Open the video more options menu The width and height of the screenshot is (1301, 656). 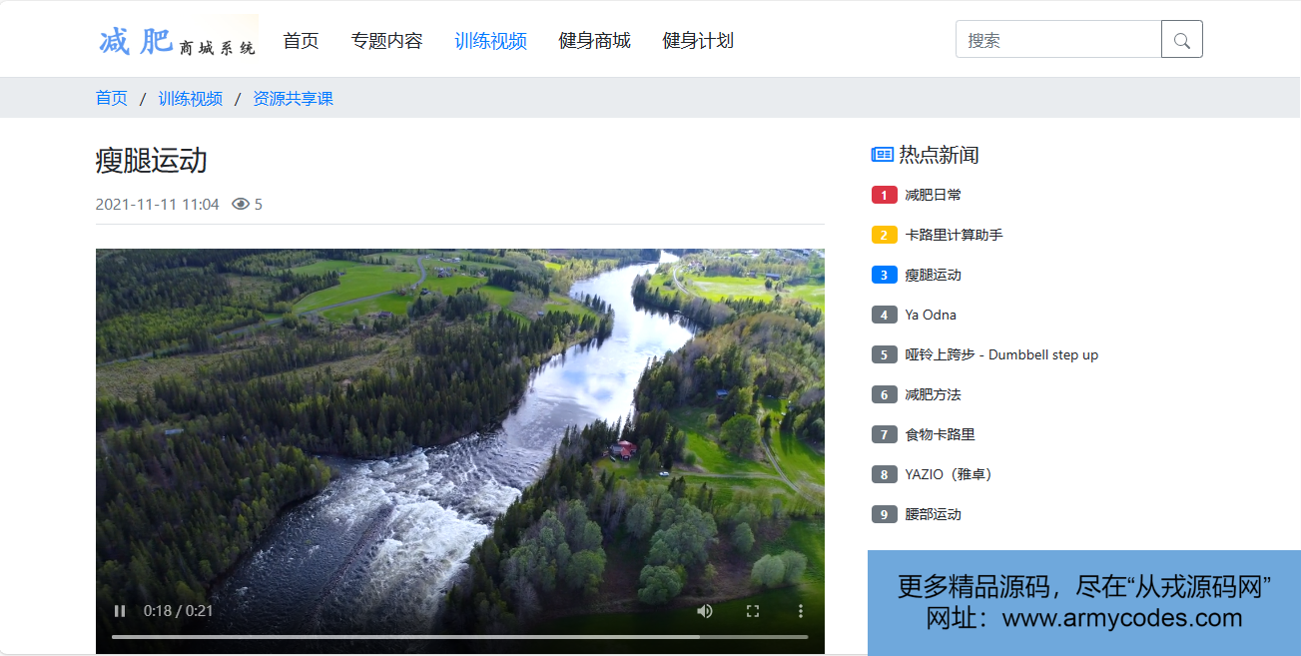coord(801,611)
